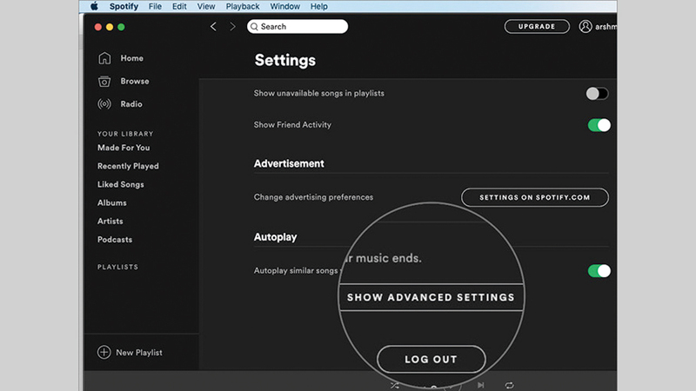
Task: Open Browse via its sidebar icon
Action: tap(104, 82)
